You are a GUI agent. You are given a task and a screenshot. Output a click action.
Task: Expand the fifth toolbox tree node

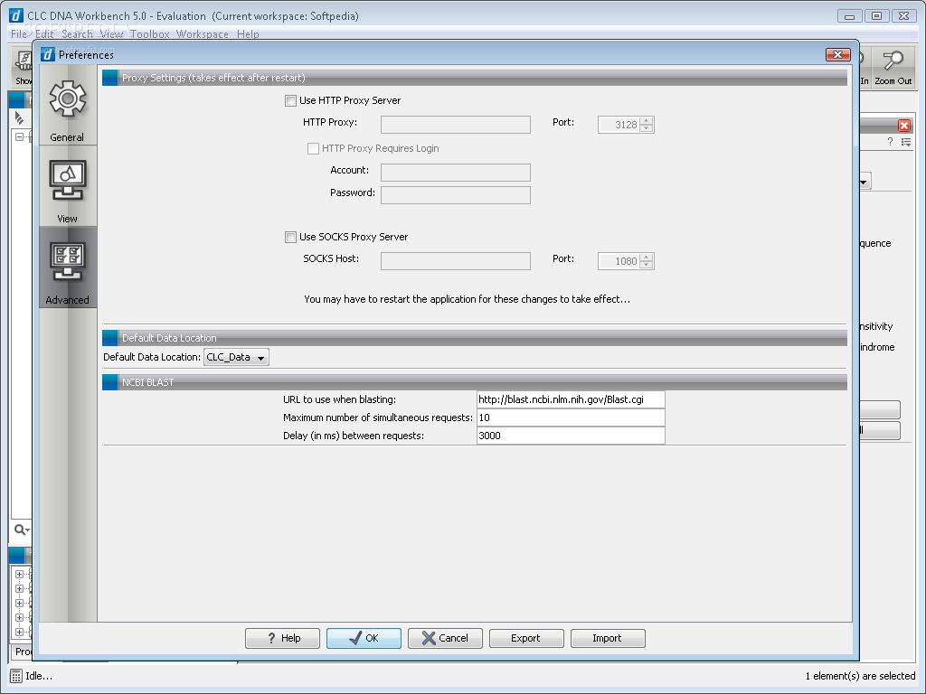coord(20,632)
